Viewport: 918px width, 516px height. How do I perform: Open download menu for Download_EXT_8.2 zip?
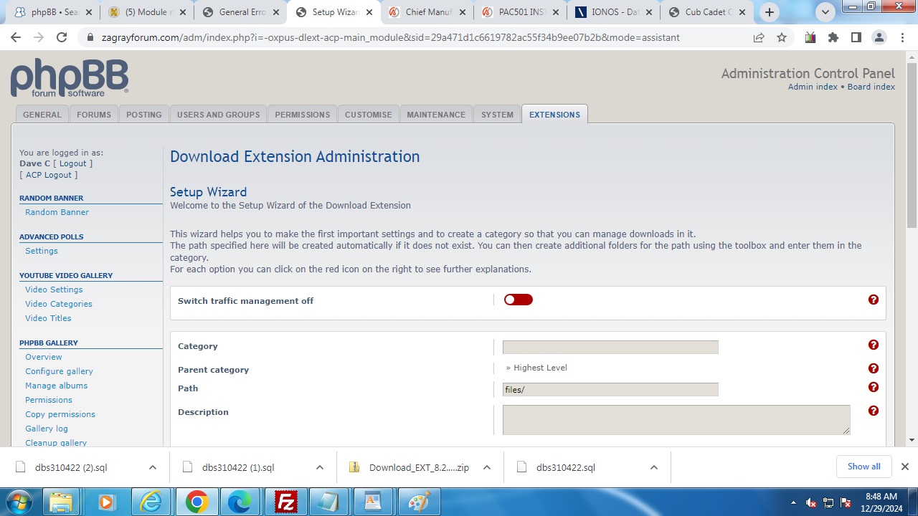[x=486, y=467]
